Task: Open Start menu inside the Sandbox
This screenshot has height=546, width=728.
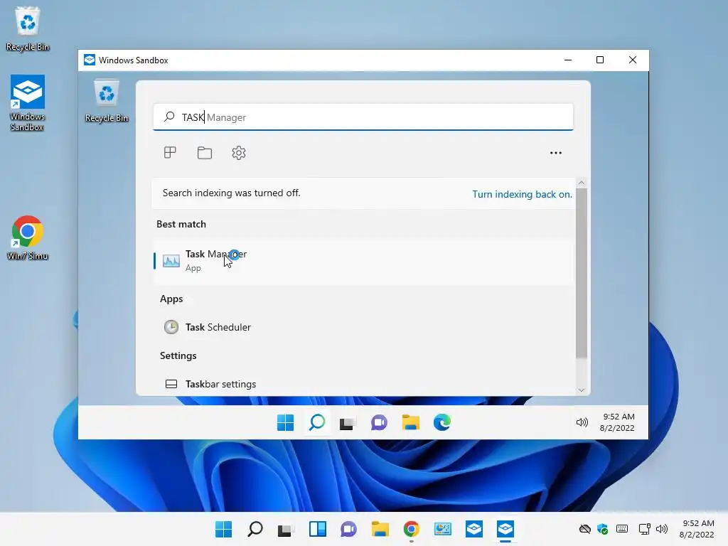Action: point(285,422)
